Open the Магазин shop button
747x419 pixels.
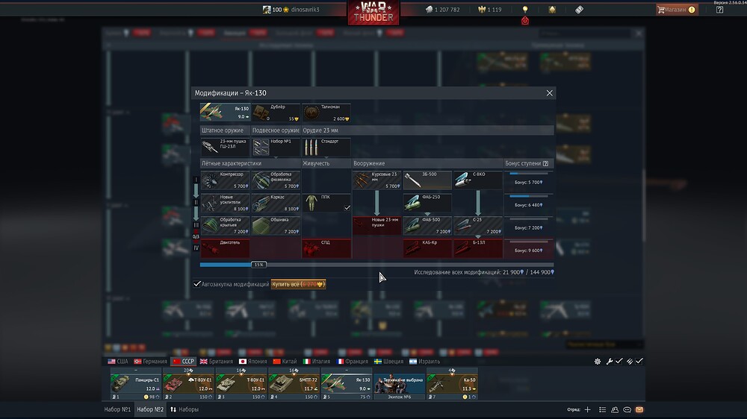[677, 10]
